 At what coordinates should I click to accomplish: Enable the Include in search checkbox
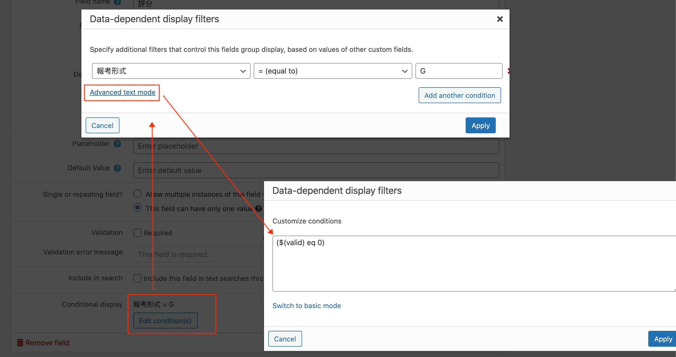(x=137, y=278)
